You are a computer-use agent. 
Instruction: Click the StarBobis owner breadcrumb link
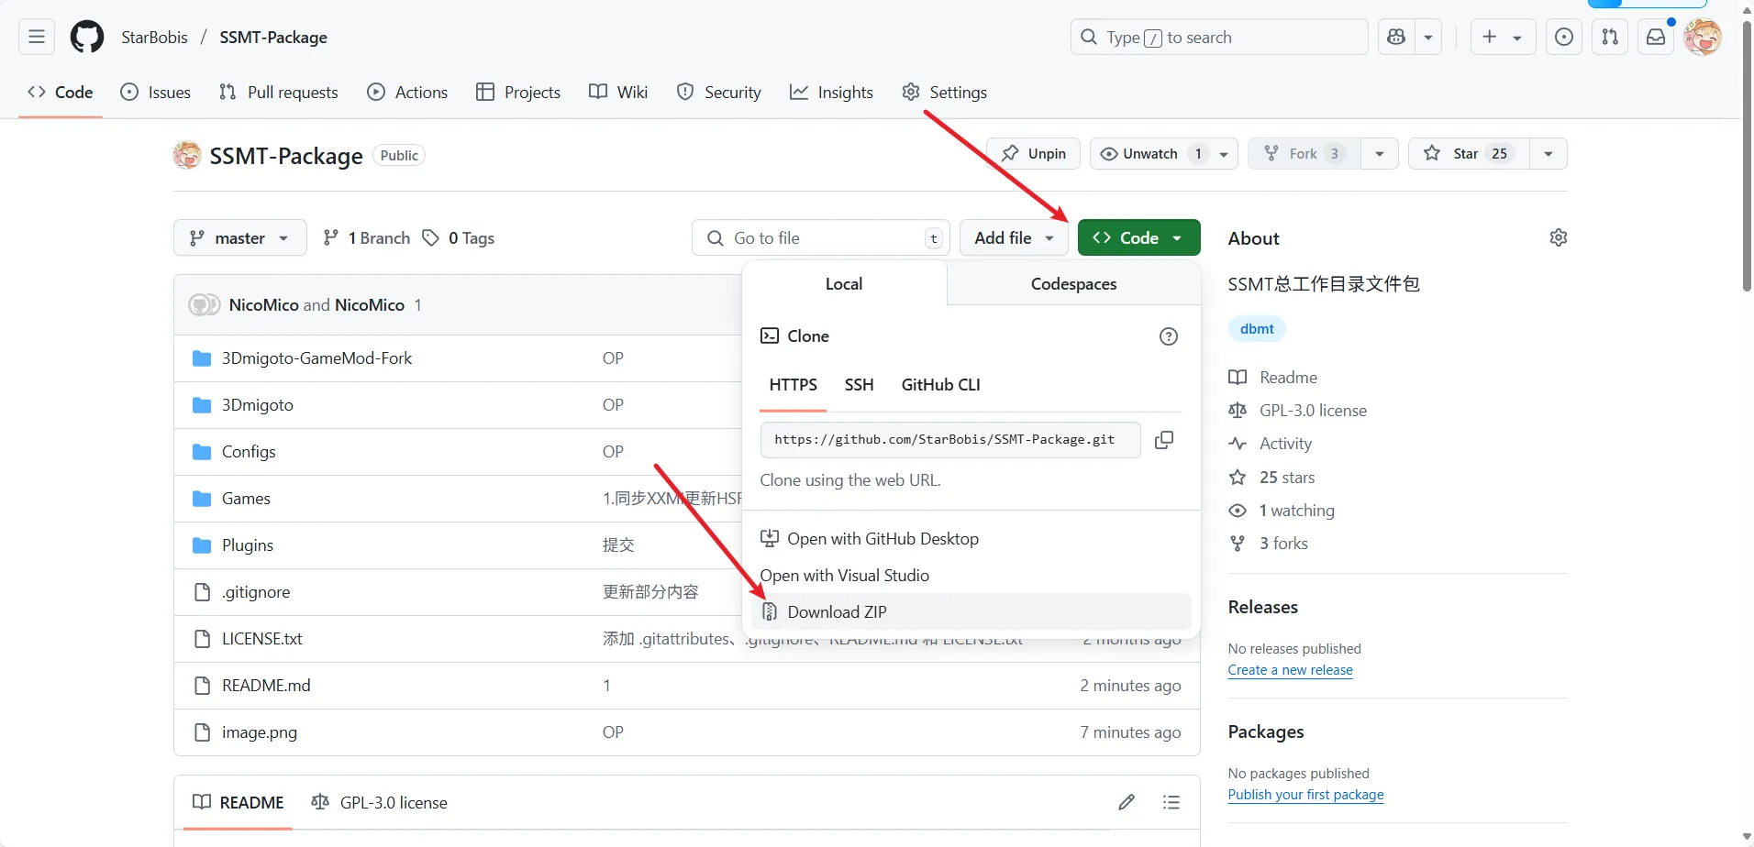pyautogui.click(x=154, y=37)
